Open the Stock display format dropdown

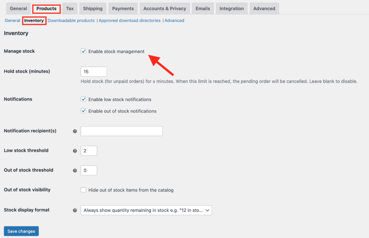(146, 210)
